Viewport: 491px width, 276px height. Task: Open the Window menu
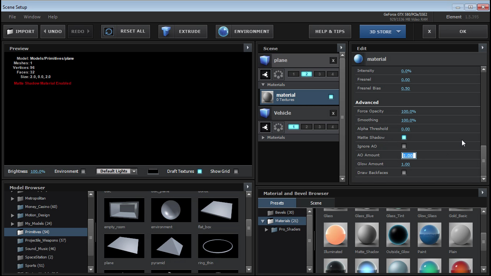(32, 17)
